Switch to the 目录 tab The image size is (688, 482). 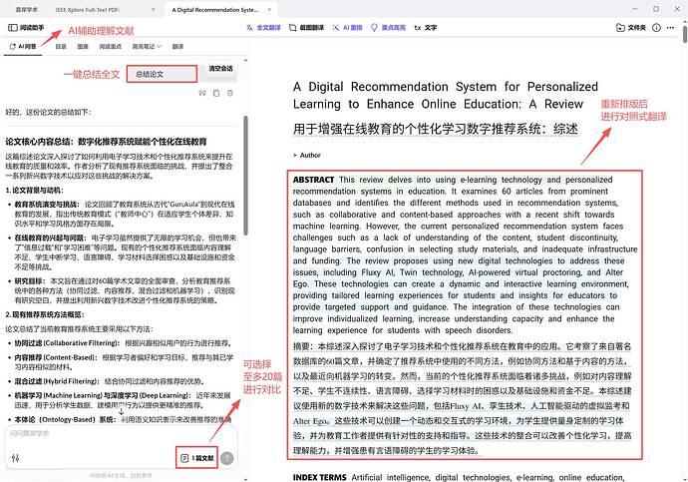61,47
